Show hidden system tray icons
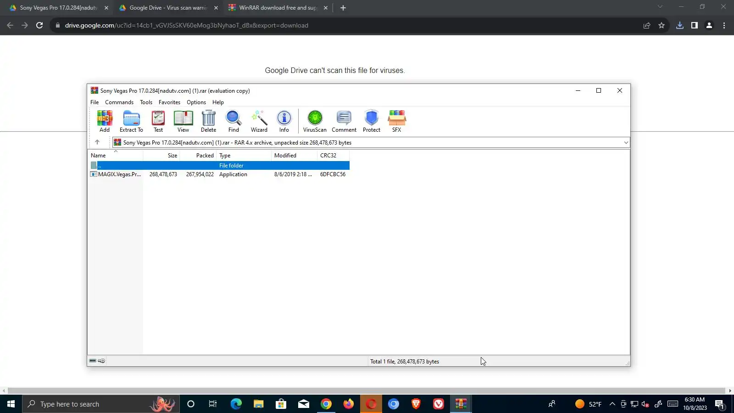 point(612,404)
